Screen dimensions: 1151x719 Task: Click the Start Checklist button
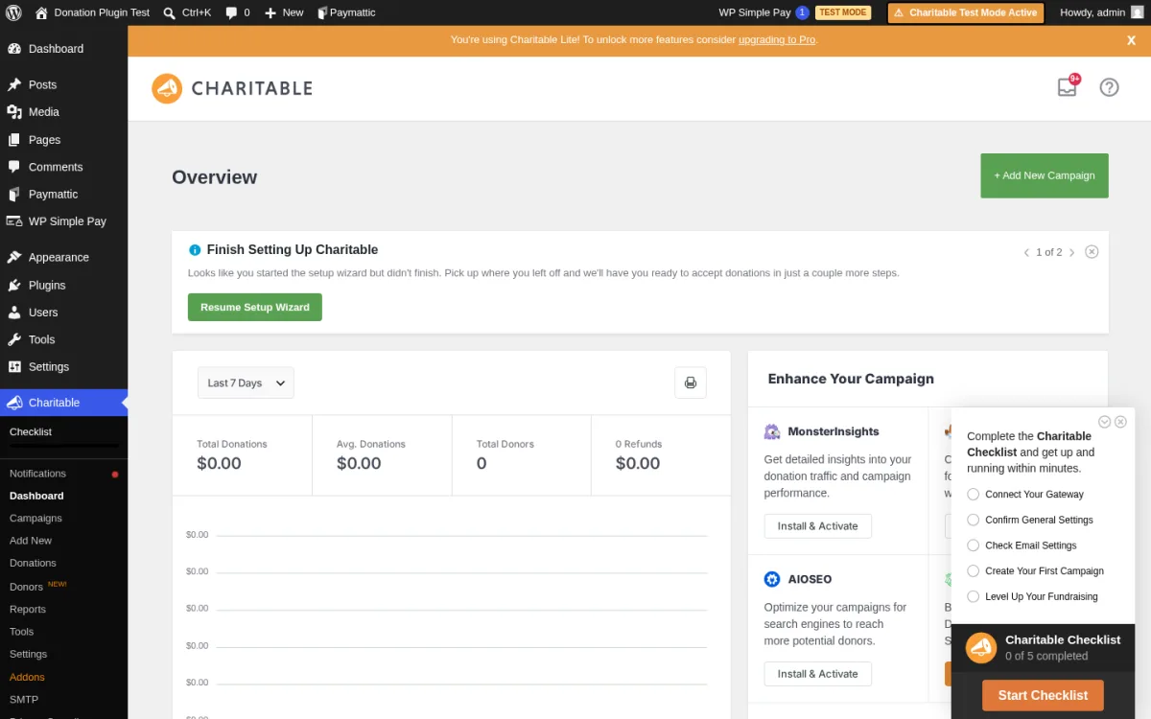1043,695
